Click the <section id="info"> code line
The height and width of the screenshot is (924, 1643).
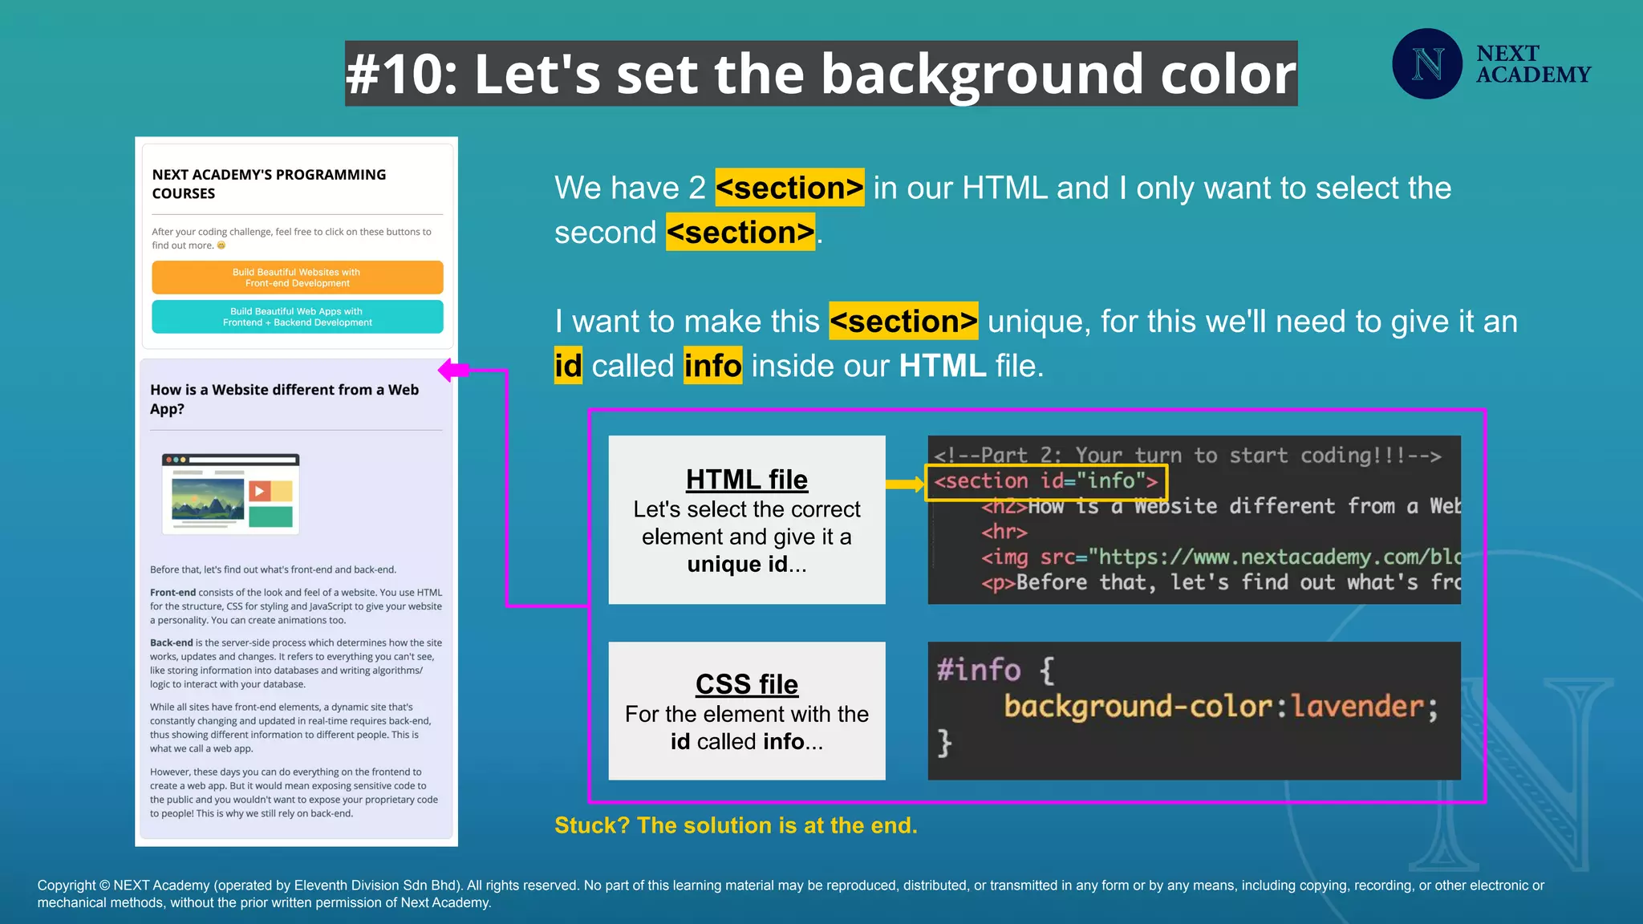(x=1046, y=481)
